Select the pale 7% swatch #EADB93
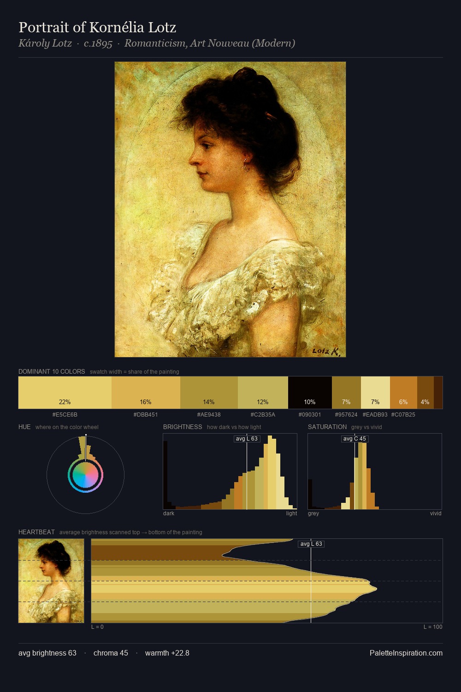 (375, 393)
